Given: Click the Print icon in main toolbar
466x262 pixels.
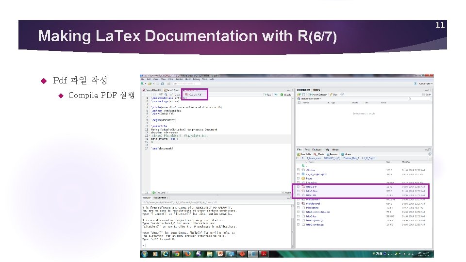Looking at the screenshot, I should pos(168,84).
